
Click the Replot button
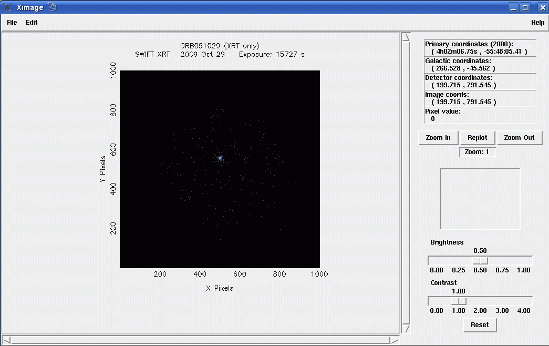click(x=478, y=138)
